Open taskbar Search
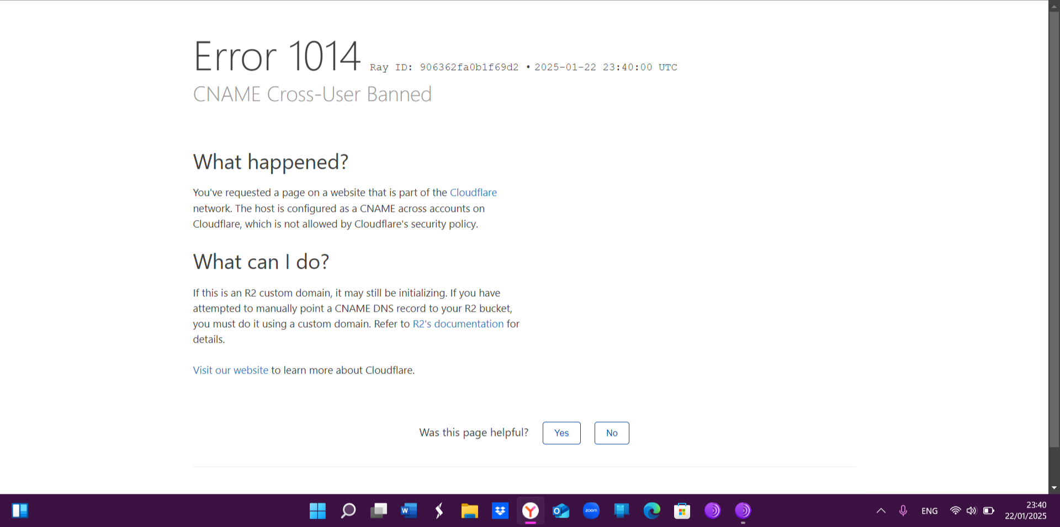Screen dimensions: 1060x527 pos(348,511)
